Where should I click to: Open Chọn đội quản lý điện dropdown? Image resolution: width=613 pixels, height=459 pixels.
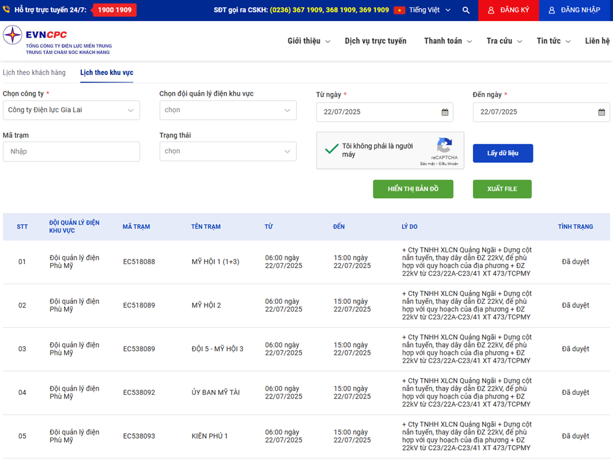pos(228,110)
